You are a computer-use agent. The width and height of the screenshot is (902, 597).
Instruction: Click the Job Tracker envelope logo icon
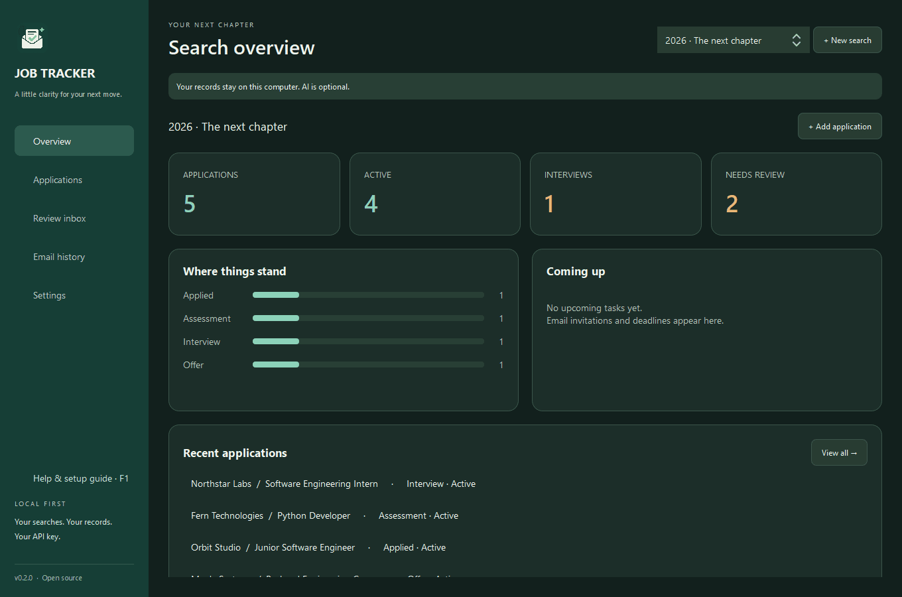tap(32, 38)
